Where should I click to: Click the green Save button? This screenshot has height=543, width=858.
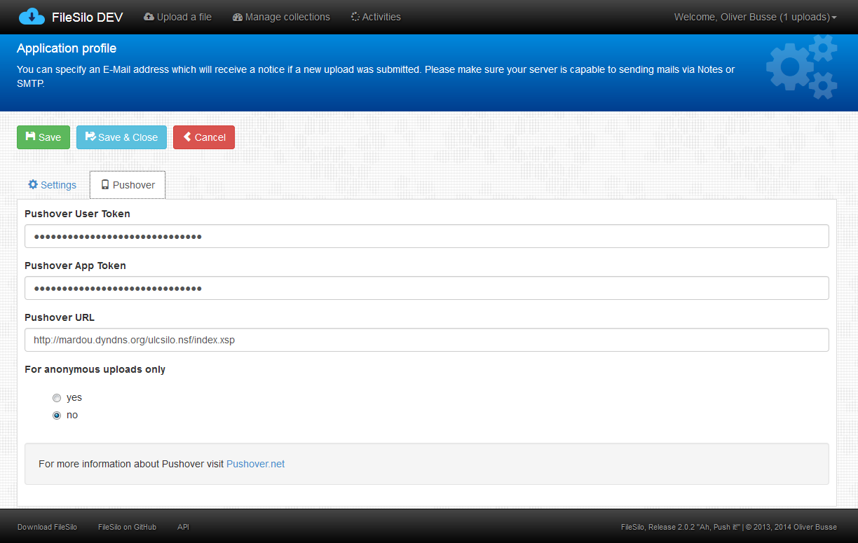[43, 137]
